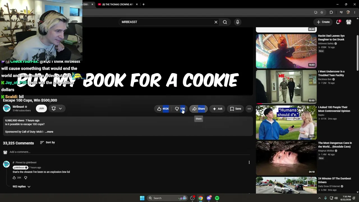Open the pinned comment author avatar

pyautogui.click(x=6, y=164)
